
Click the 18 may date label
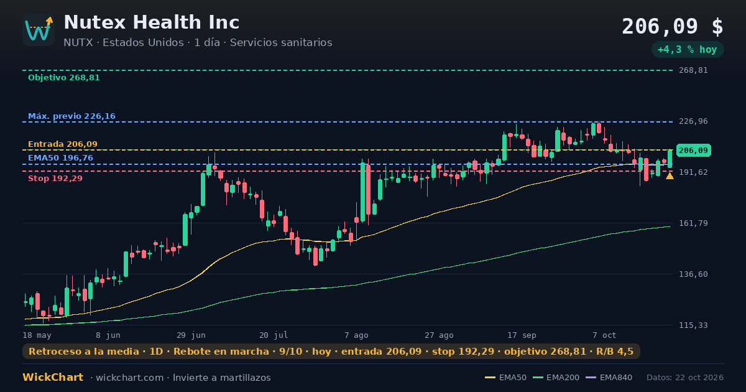37,335
